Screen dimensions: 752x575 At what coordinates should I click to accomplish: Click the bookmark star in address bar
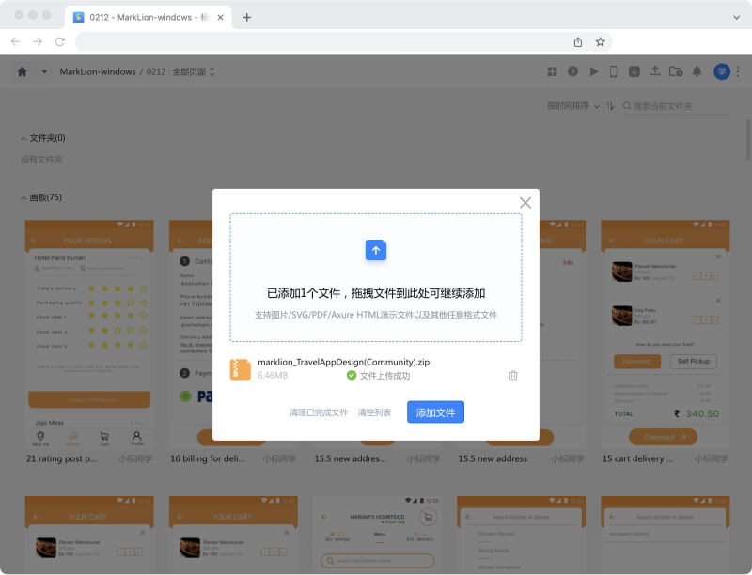(601, 41)
